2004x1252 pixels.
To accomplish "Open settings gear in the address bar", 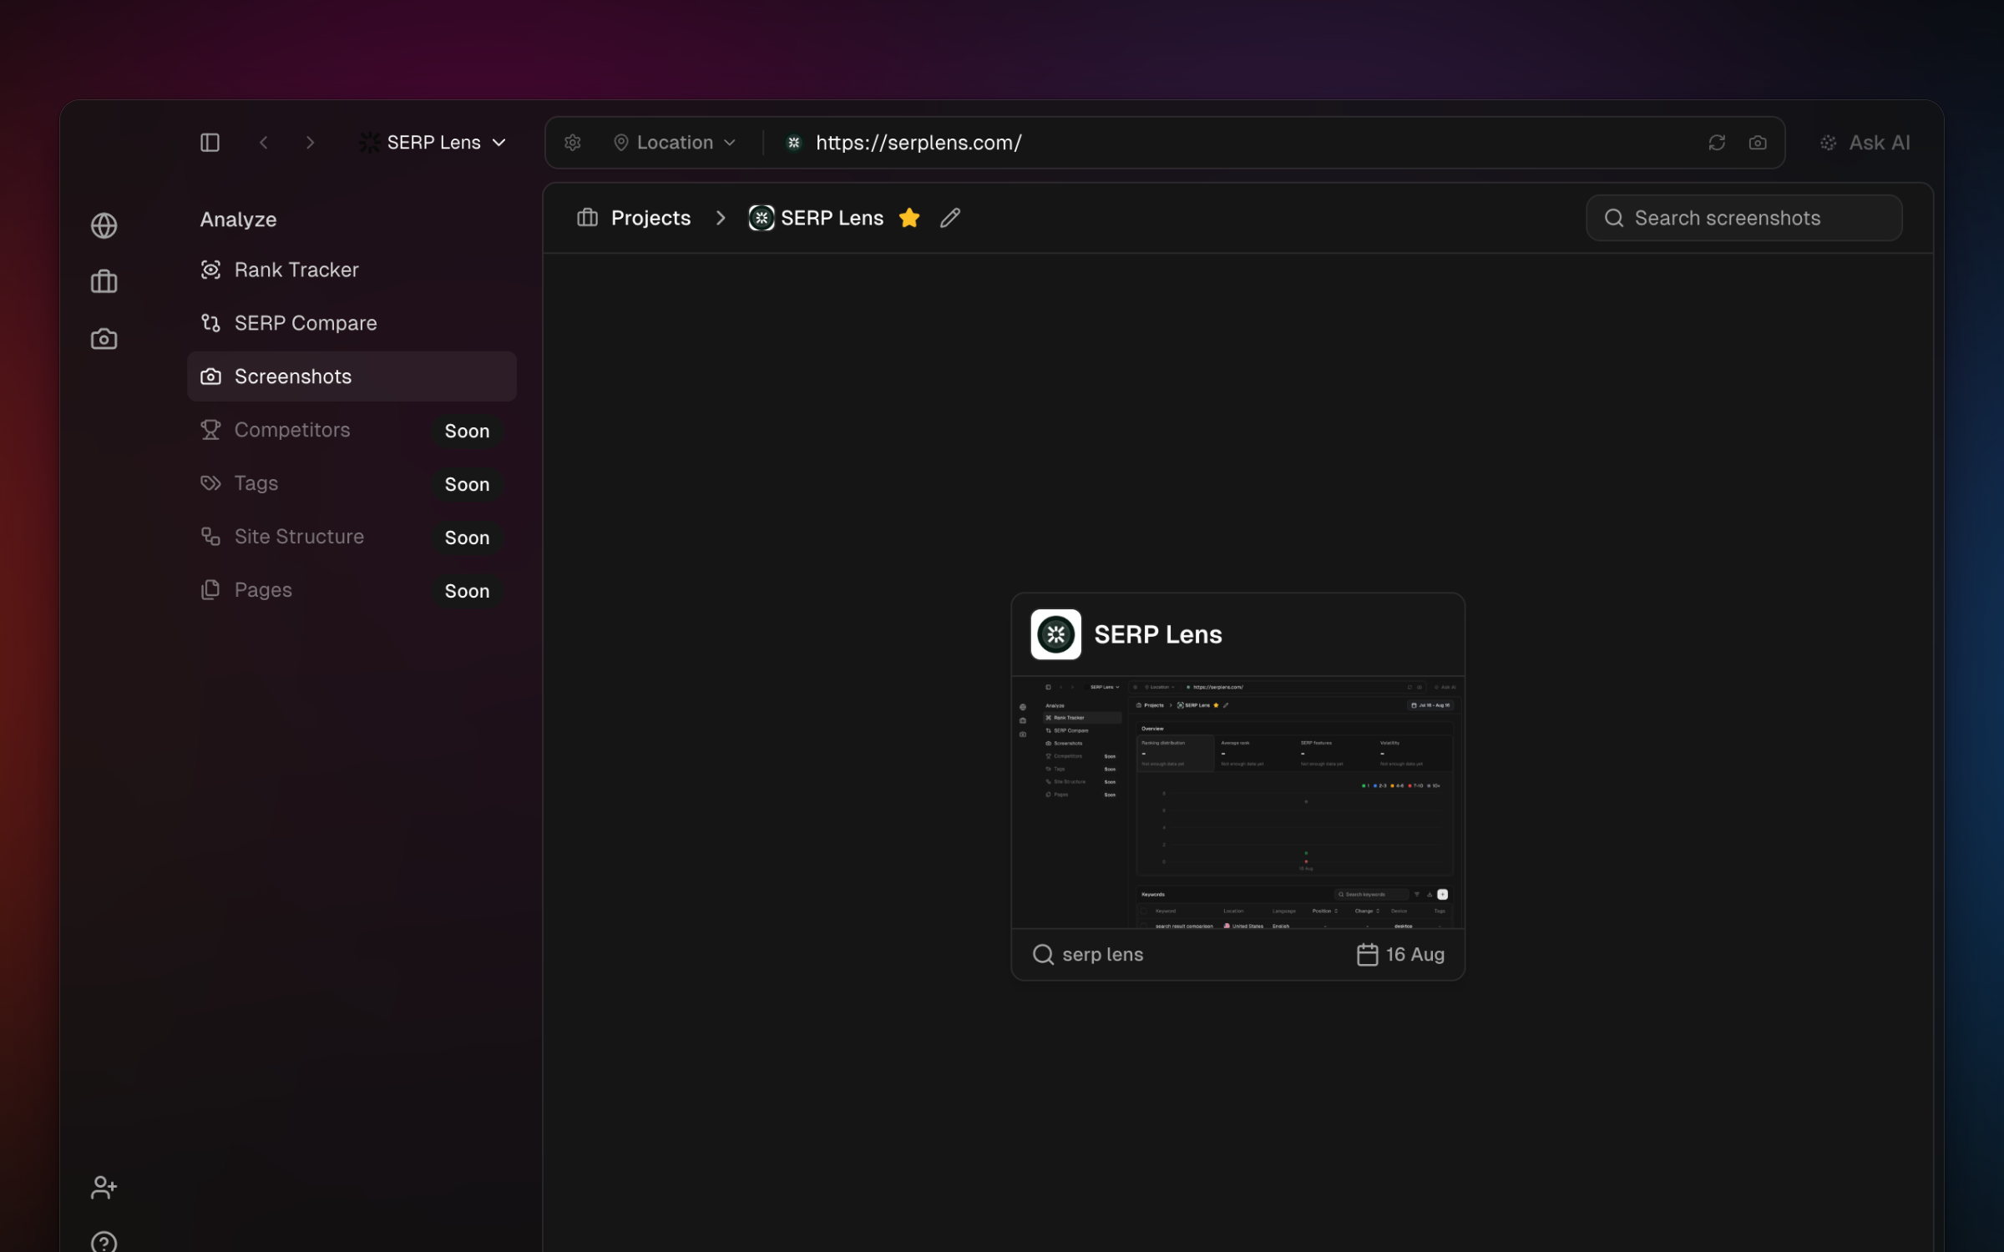I will 573,143.
